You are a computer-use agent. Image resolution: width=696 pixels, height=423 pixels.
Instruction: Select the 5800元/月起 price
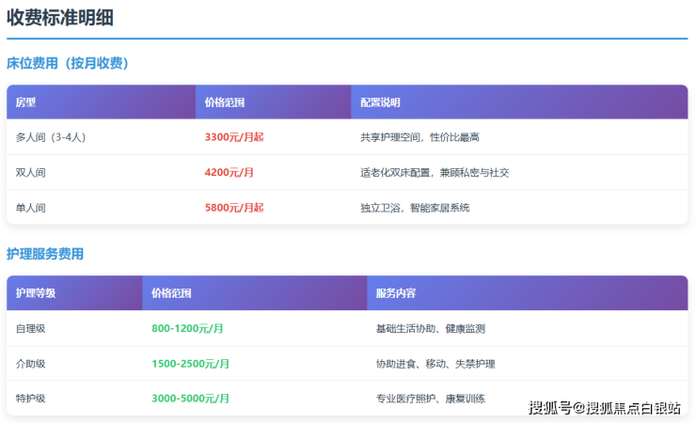coord(234,208)
